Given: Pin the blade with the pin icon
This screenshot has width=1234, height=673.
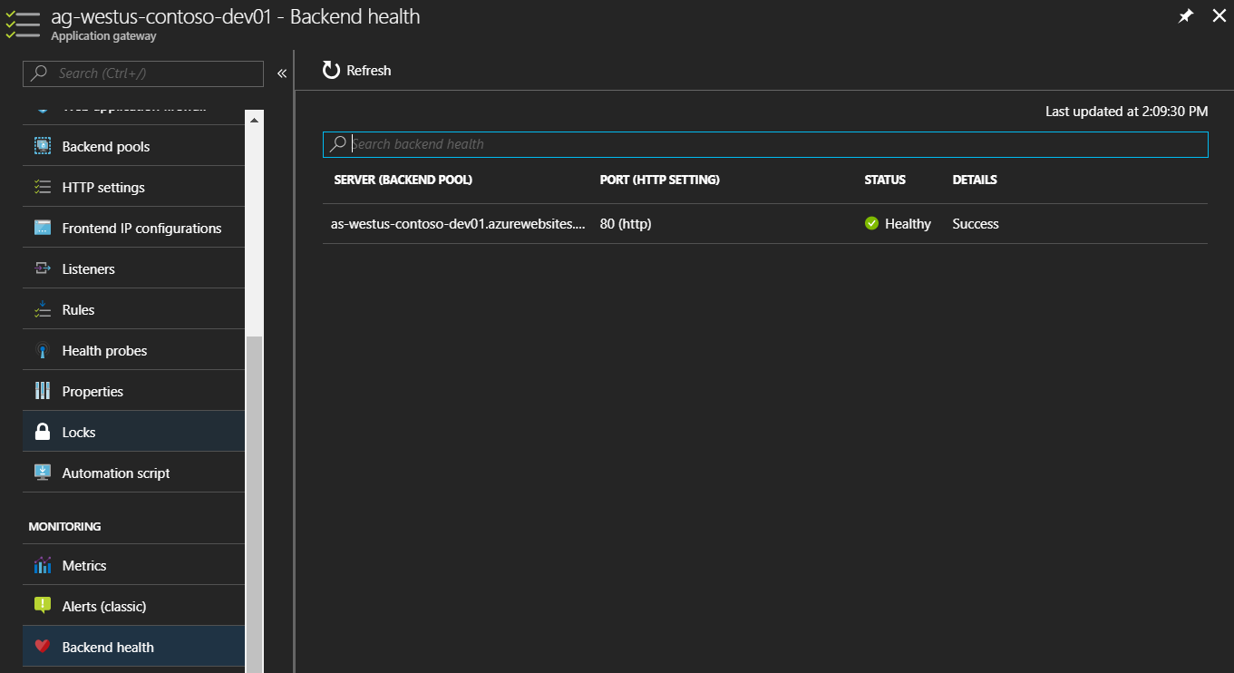Looking at the screenshot, I should point(1186,16).
